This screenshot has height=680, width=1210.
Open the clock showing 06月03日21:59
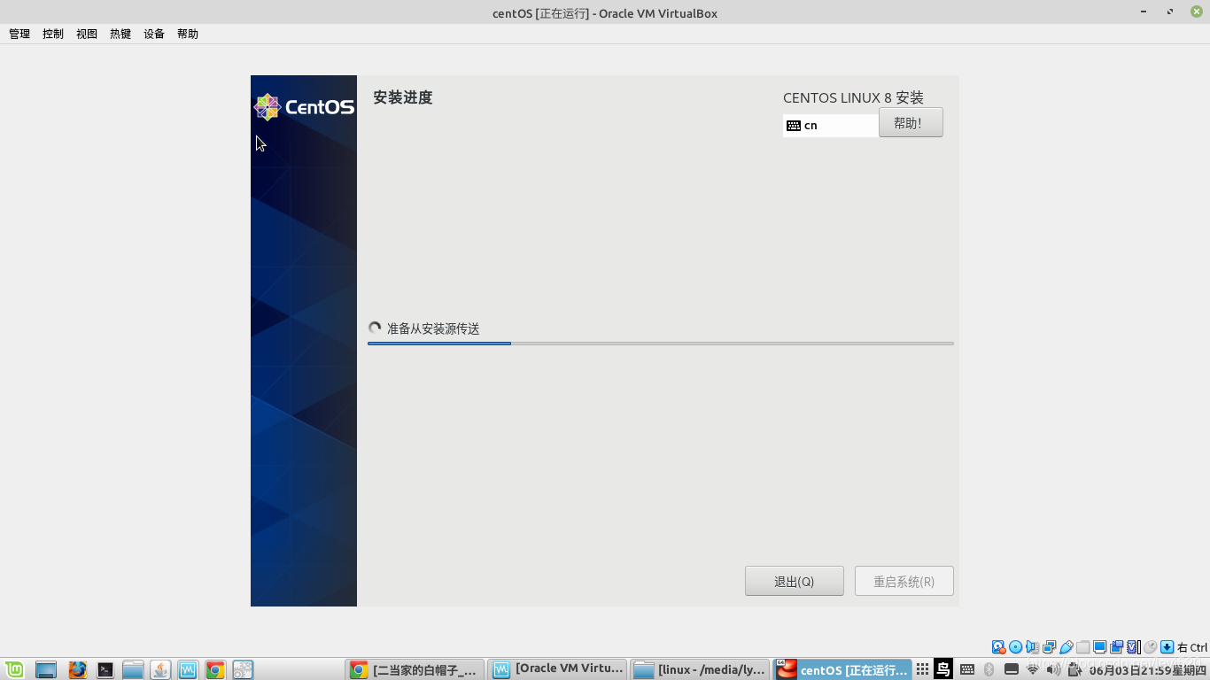(1148, 670)
